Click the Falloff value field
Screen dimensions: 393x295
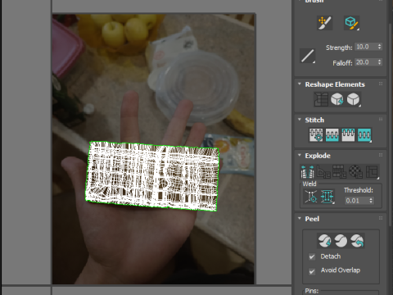pyautogui.click(x=365, y=62)
